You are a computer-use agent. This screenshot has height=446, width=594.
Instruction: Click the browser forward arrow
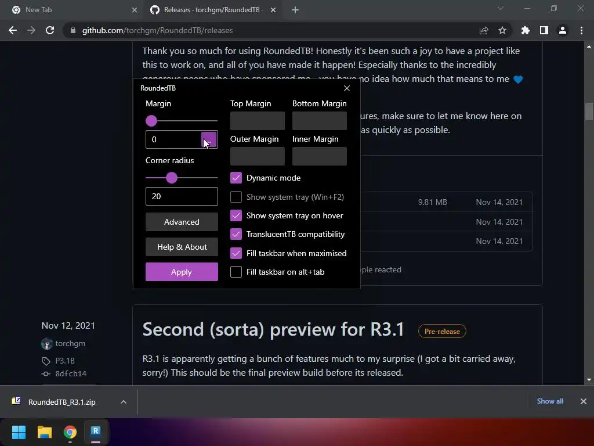tap(31, 30)
